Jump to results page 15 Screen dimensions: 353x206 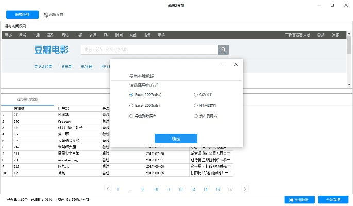pos(217,190)
